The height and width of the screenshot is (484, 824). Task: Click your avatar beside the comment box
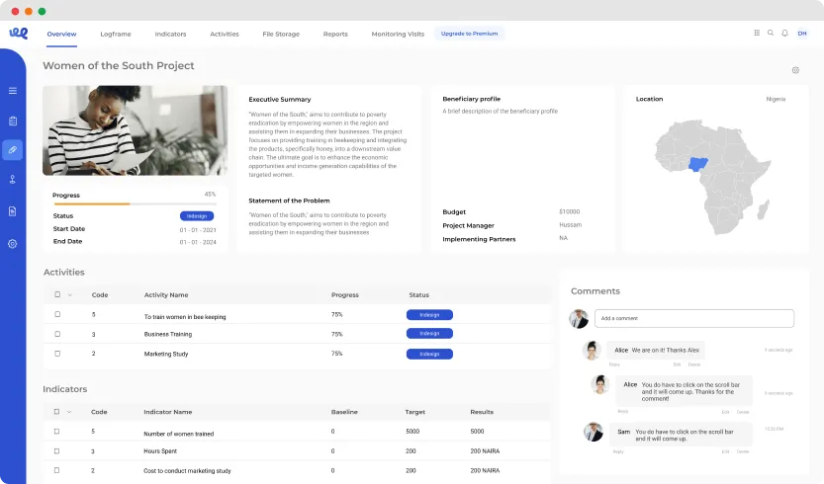click(x=579, y=319)
